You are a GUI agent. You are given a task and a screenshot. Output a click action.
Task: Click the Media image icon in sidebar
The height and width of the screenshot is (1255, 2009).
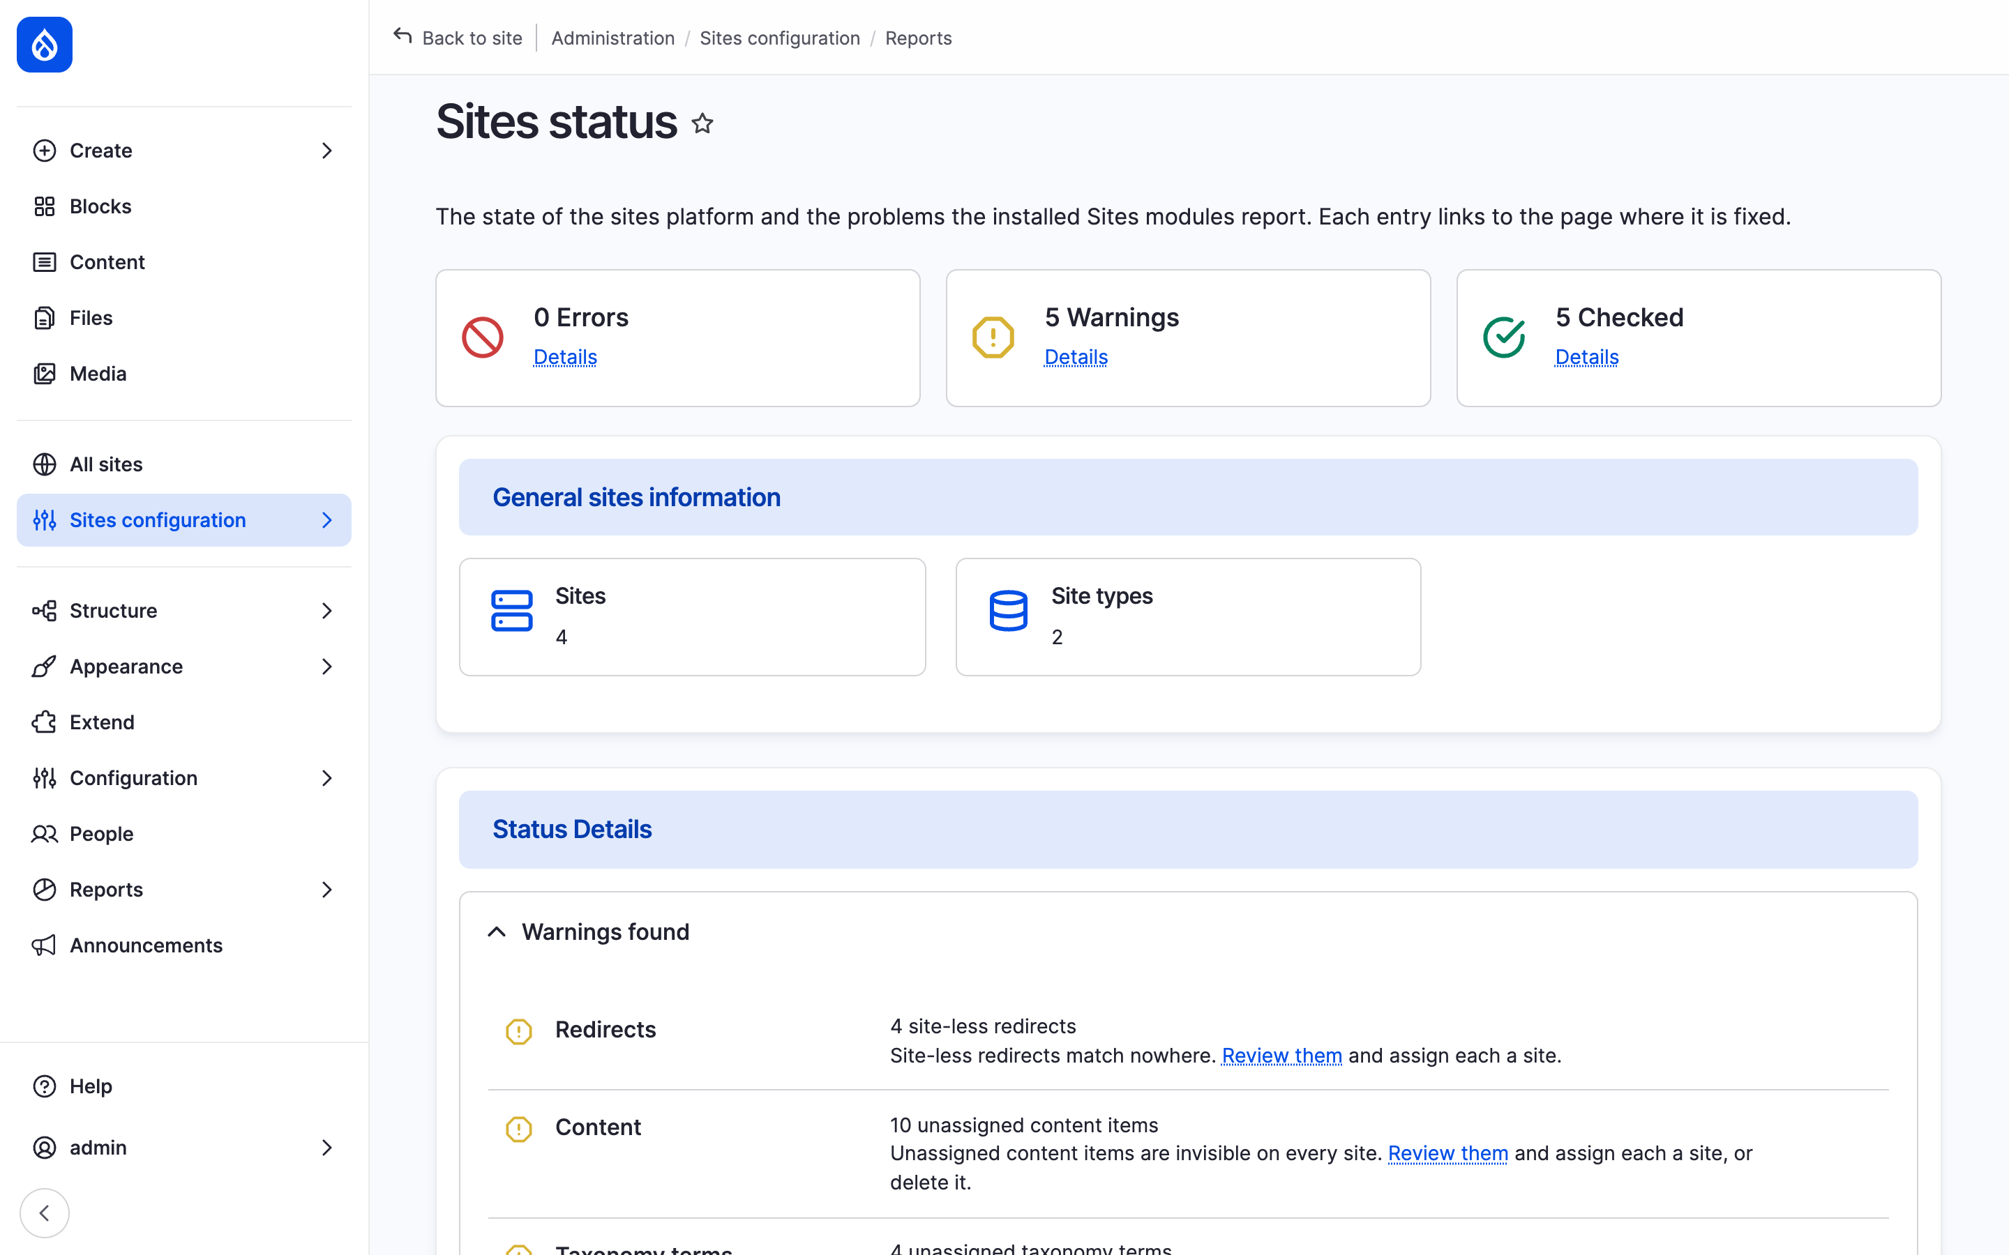[44, 374]
